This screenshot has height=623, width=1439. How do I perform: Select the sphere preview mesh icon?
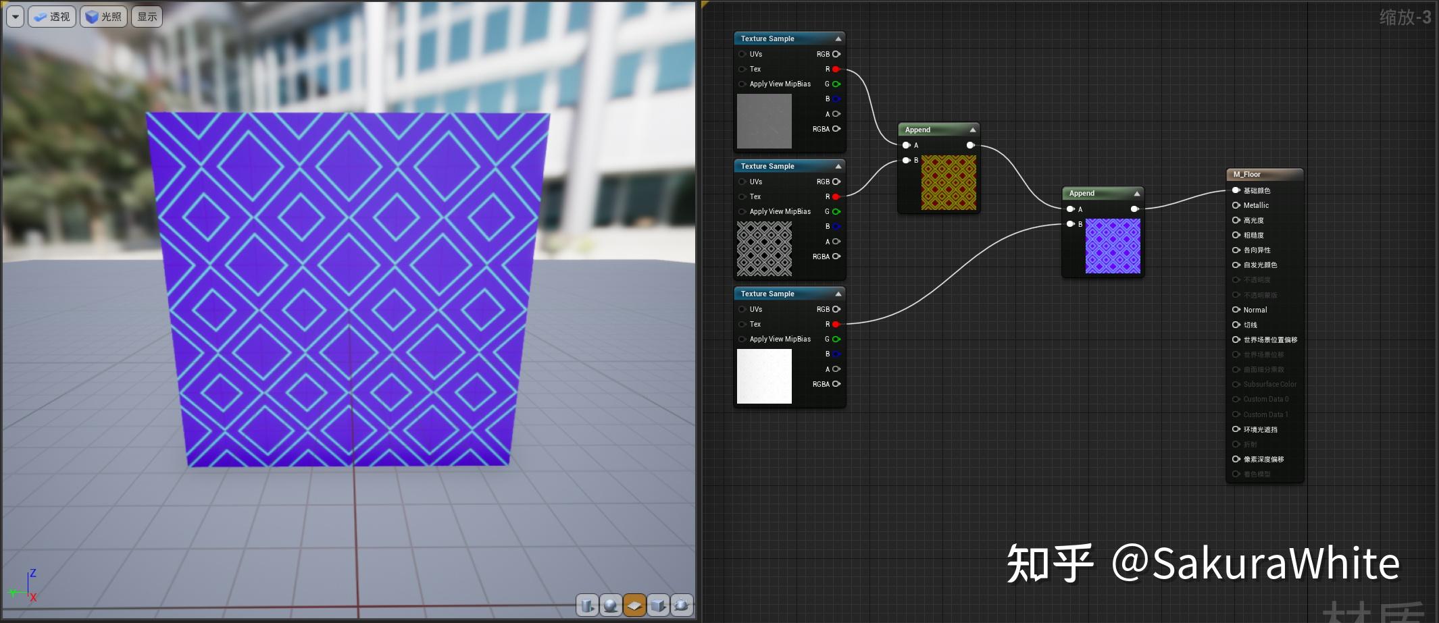pos(610,605)
